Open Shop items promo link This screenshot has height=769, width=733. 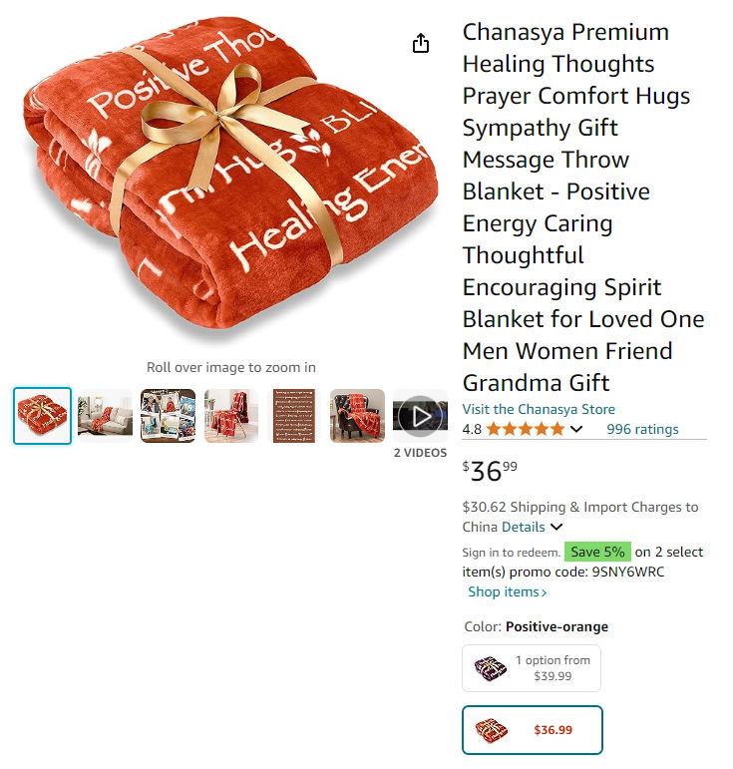(x=507, y=591)
